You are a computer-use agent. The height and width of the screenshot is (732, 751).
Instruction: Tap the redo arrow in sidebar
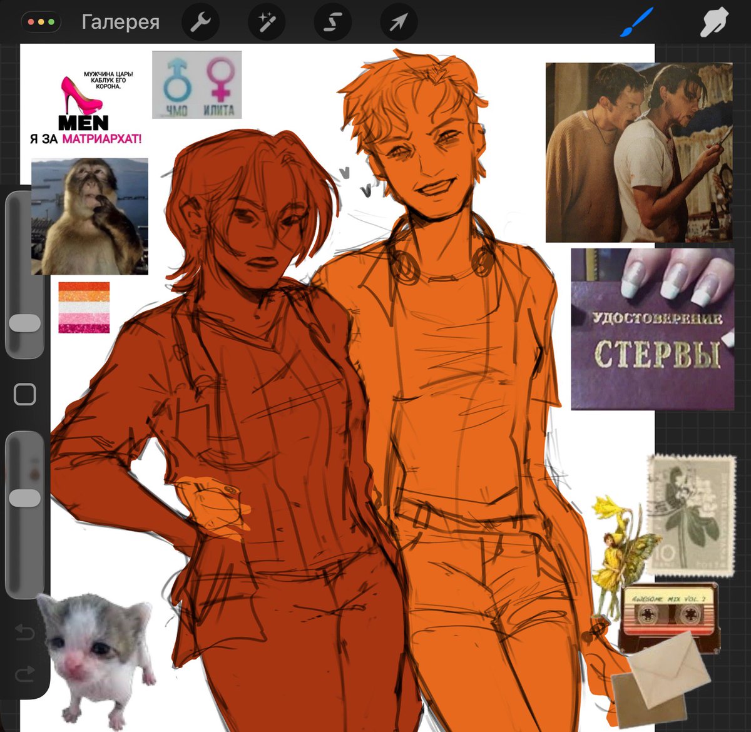tap(24, 674)
